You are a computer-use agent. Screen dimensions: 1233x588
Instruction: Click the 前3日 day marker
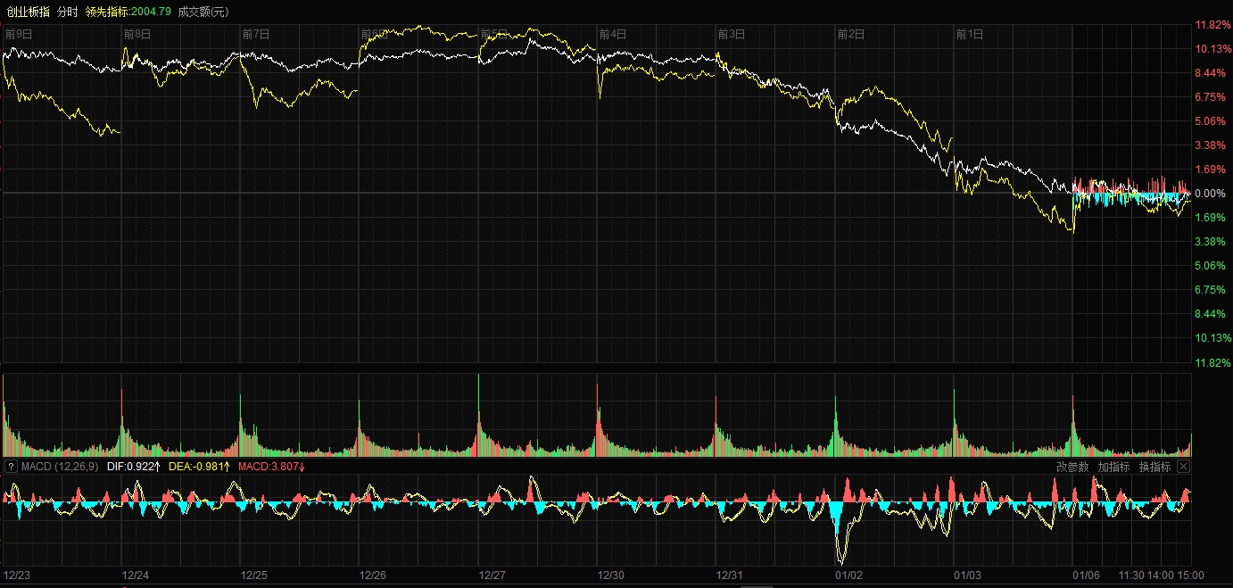point(732,34)
